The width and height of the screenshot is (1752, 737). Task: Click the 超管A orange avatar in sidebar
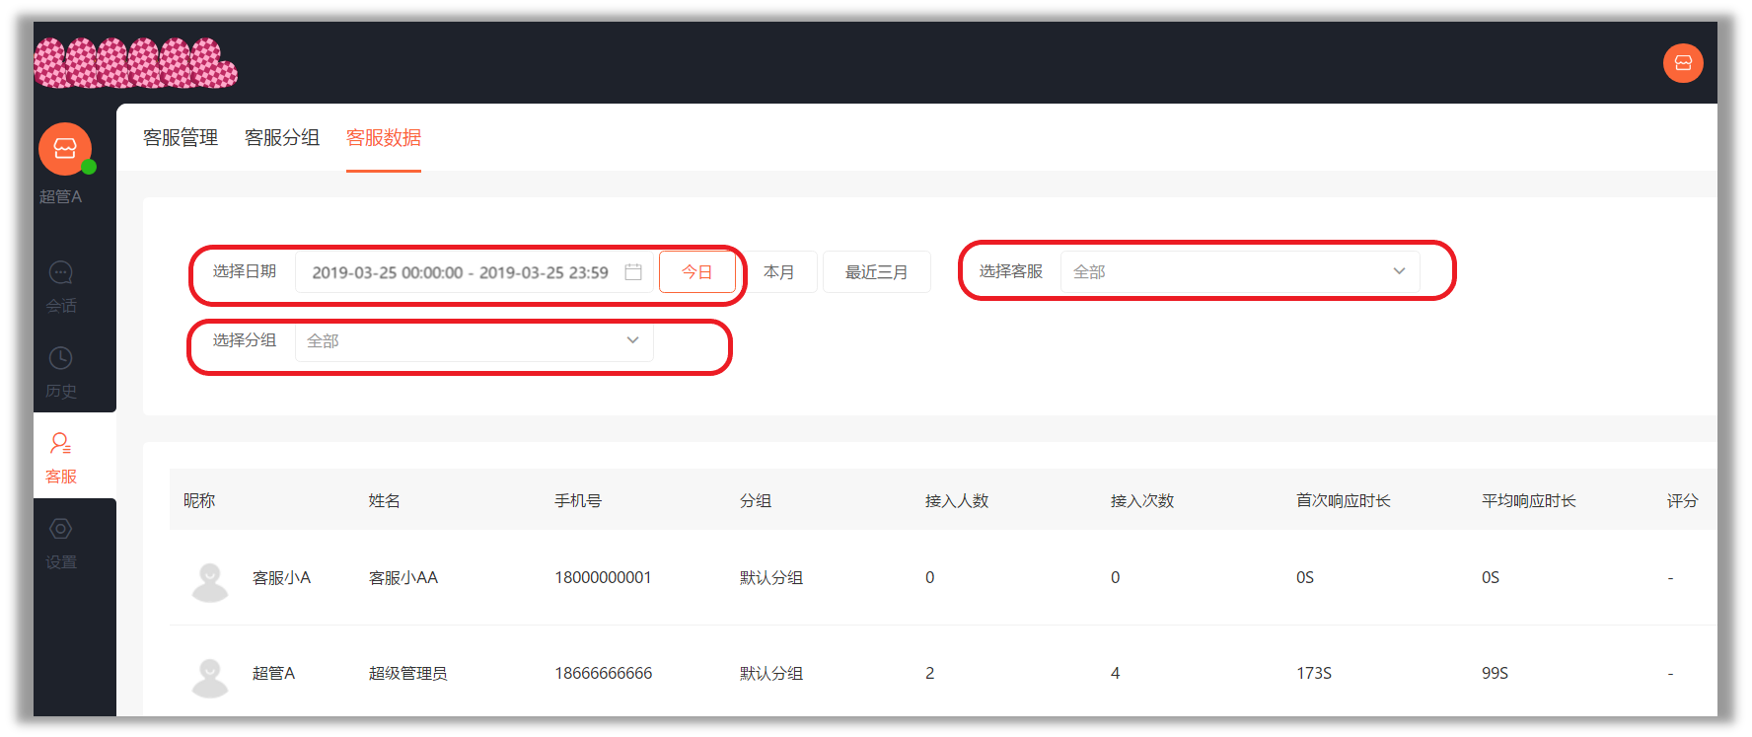65,149
